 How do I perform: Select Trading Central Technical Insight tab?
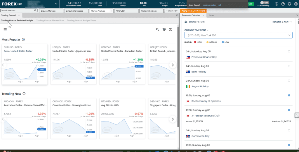tap(17, 20)
